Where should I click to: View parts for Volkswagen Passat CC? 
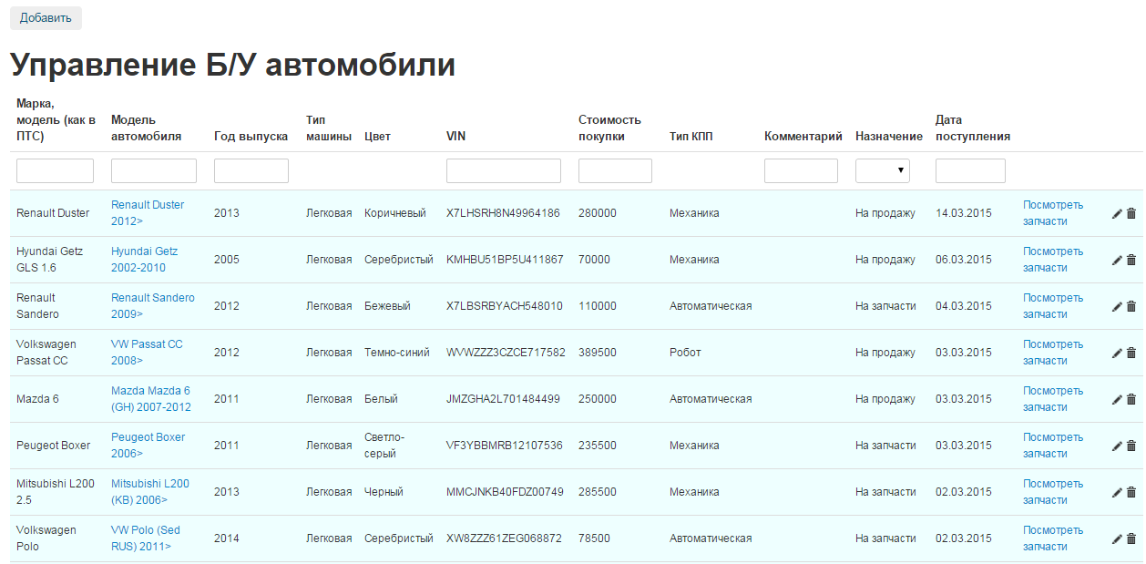pos(1053,353)
